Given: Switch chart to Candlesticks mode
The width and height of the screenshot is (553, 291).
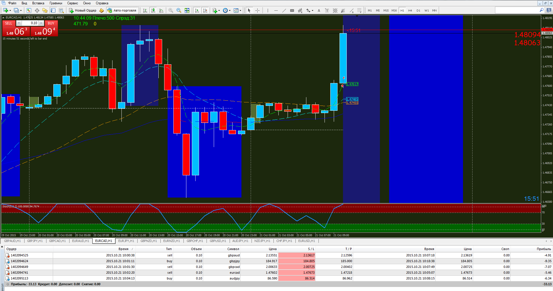Looking at the screenshot, I should point(153,10).
